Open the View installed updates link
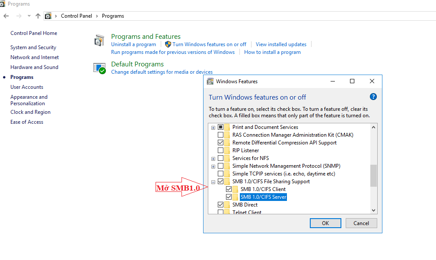Viewport: 436px width, 260px height. pos(281,44)
